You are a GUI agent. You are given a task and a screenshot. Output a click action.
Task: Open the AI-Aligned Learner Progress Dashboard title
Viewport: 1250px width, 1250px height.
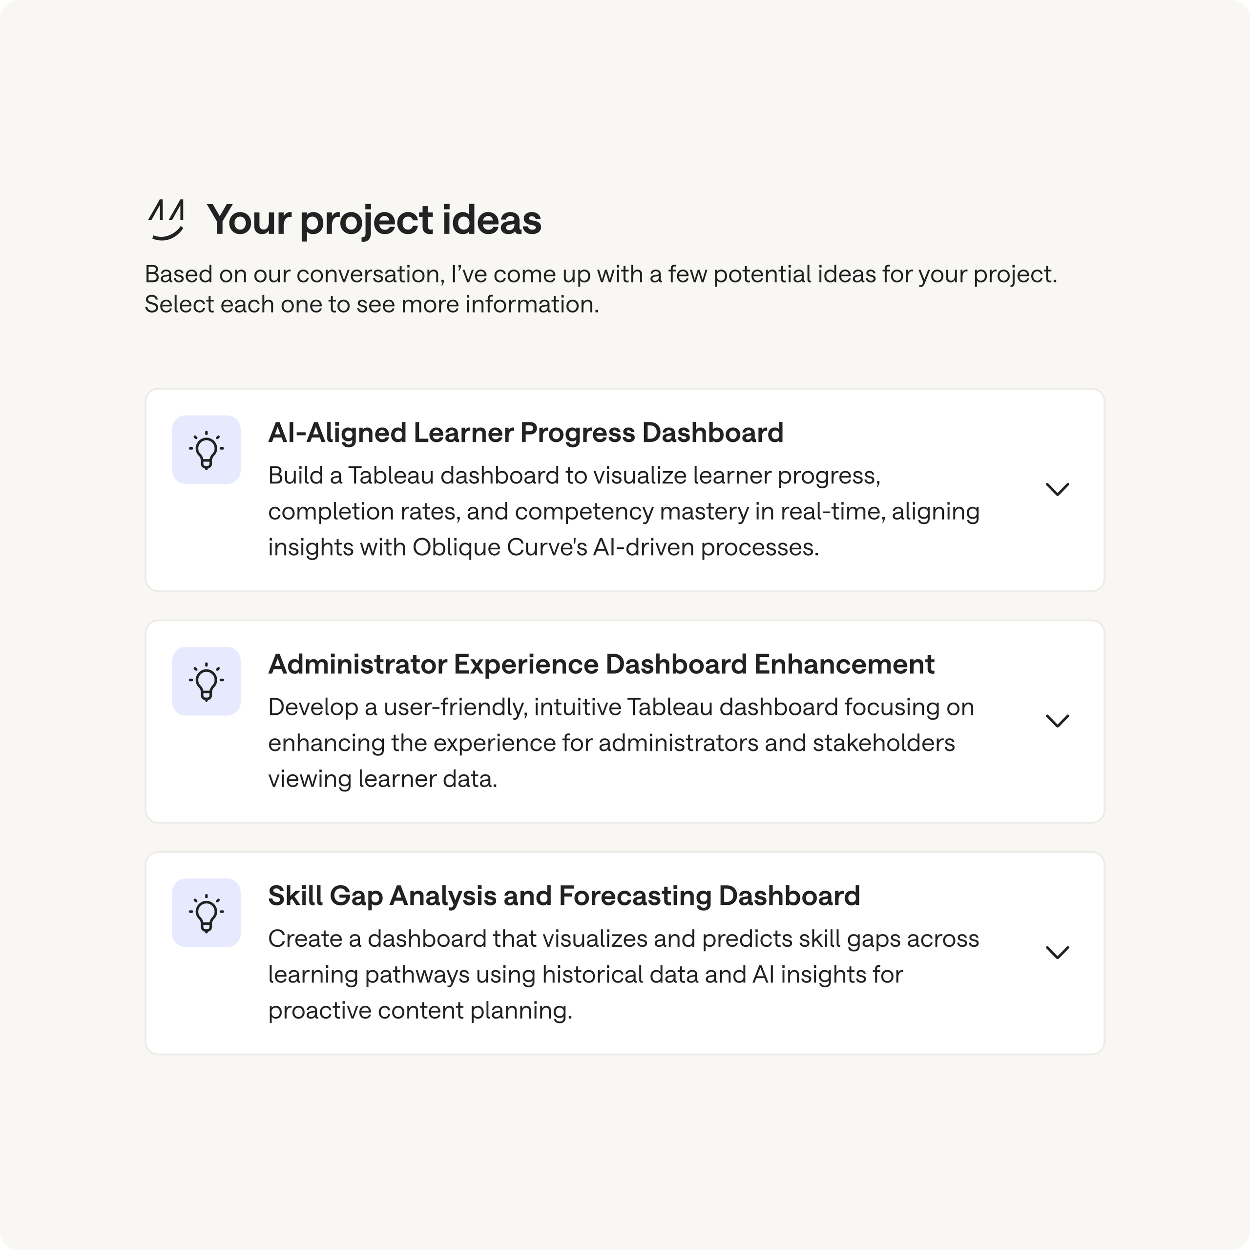(x=525, y=433)
